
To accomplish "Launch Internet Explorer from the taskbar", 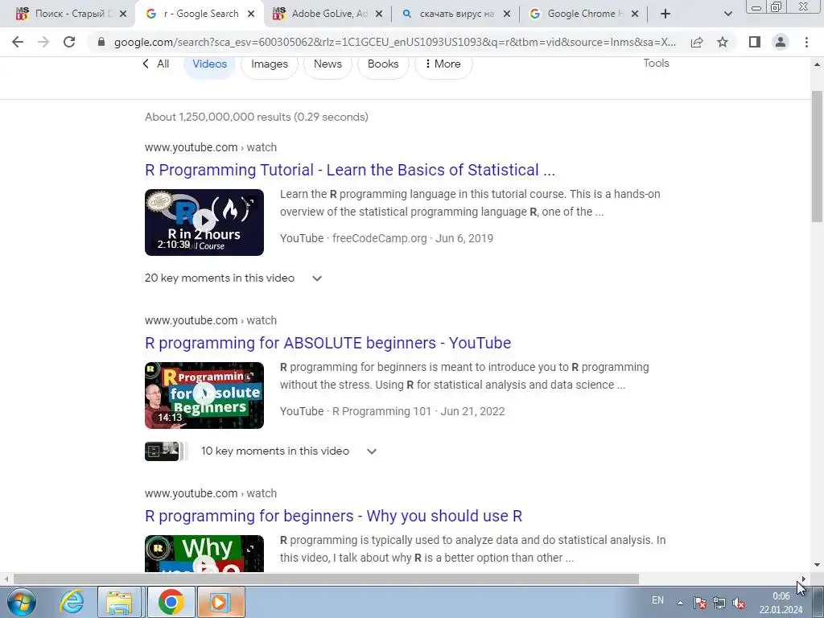I will point(72,602).
